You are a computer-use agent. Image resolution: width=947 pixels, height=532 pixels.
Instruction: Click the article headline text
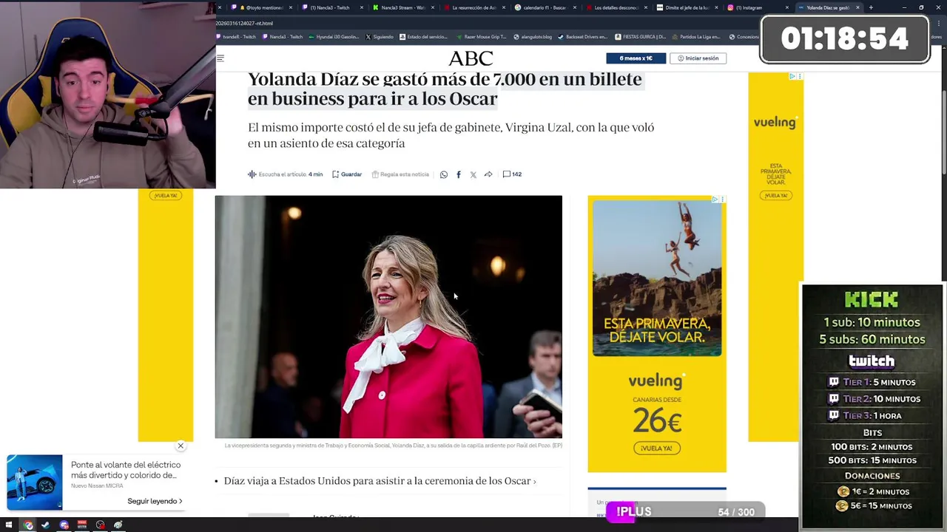click(445, 89)
